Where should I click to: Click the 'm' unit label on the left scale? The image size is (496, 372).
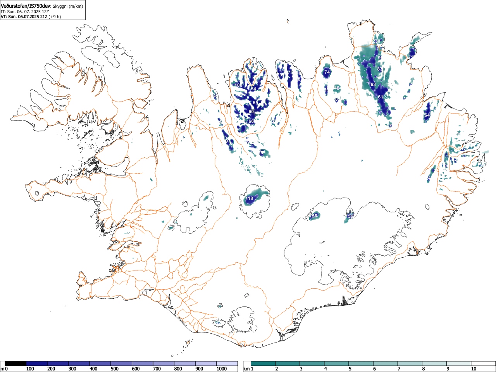pyautogui.click(x=2, y=369)
